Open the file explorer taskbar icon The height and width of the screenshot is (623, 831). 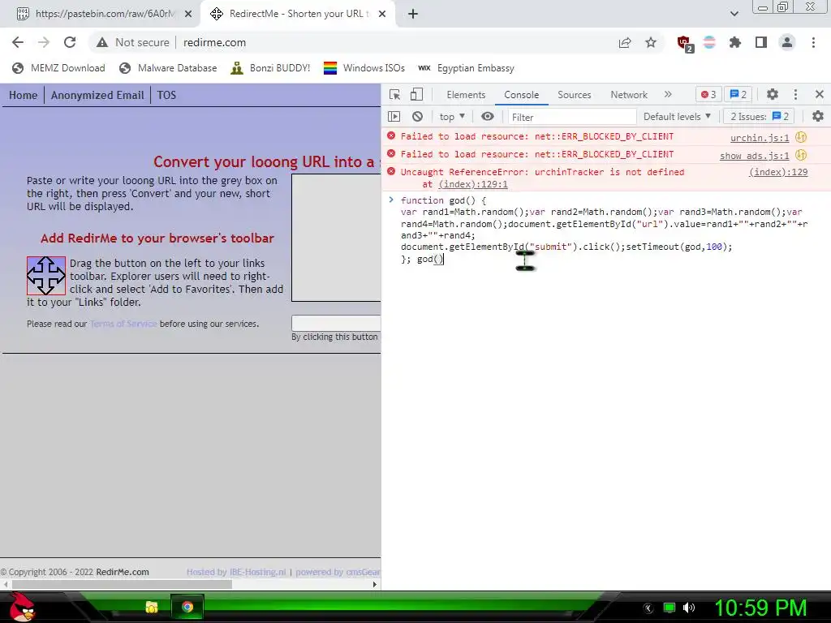click(152, 607)
